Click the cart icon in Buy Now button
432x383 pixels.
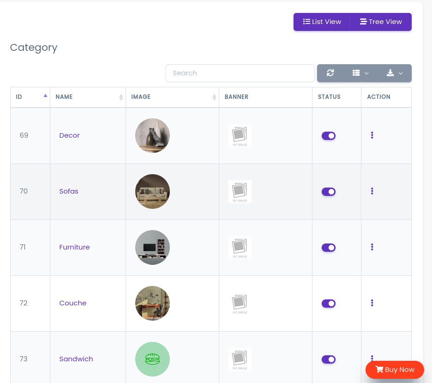tap(380, 370)
